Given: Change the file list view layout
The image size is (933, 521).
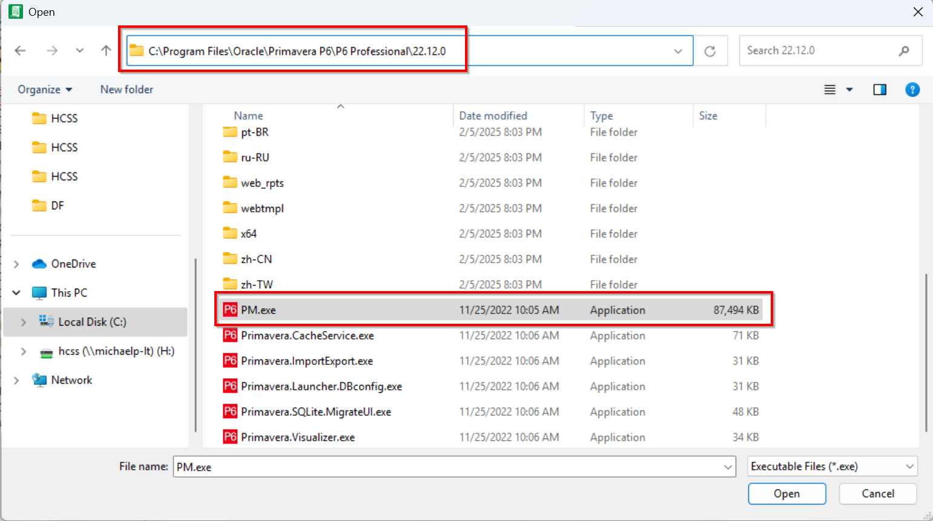Looking at the screenshot, I should pos(830,90).
